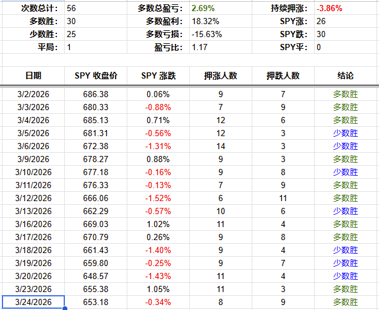Select the date cell 3/24/2026
Screen dimensions: 379x310
pos(33,302)
